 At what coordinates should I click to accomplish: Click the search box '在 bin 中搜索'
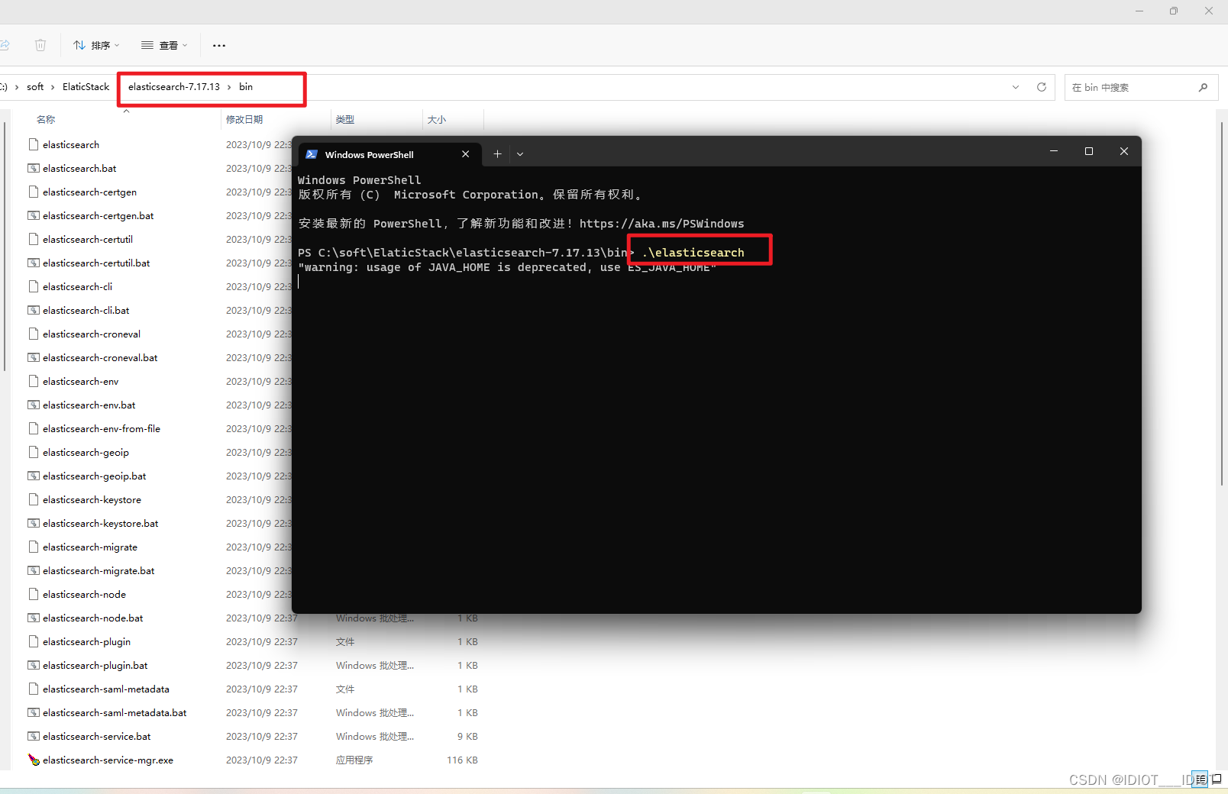click(x=1139, y=87)
